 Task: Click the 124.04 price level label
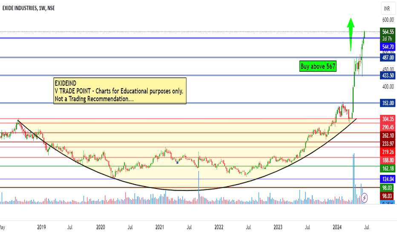pos(388,179)
